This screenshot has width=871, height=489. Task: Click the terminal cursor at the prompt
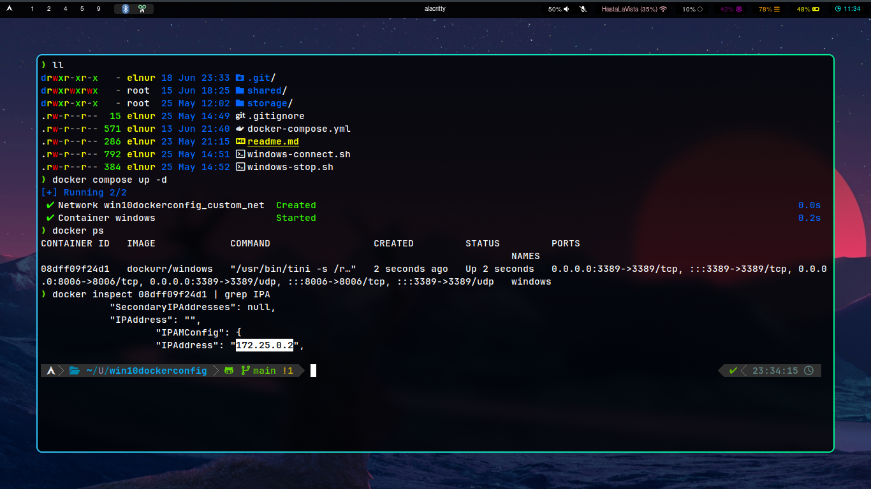tap(313, 371)
